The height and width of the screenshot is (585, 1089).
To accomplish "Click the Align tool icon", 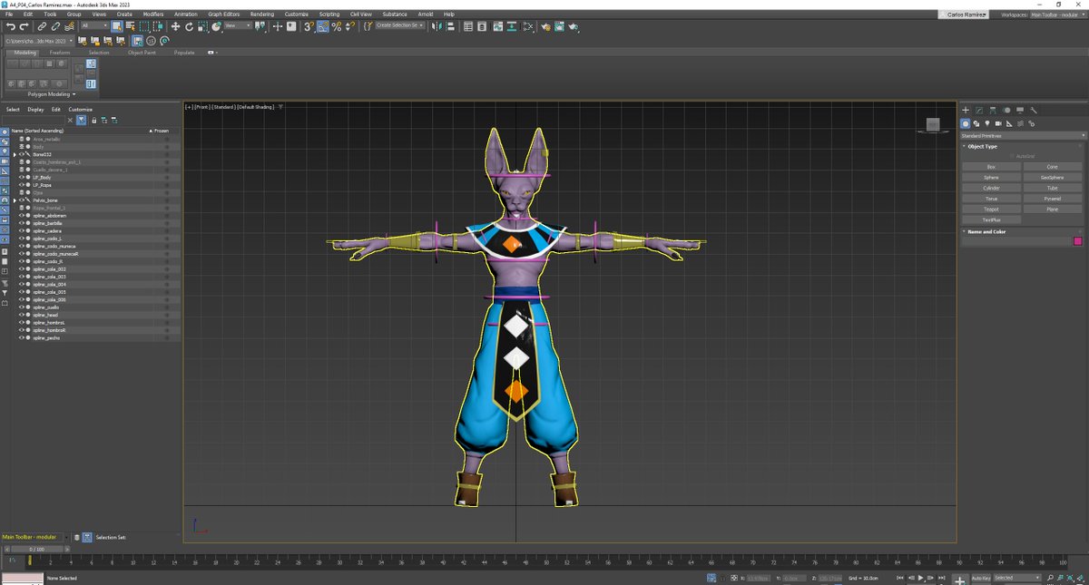I will tap(449, 27).
